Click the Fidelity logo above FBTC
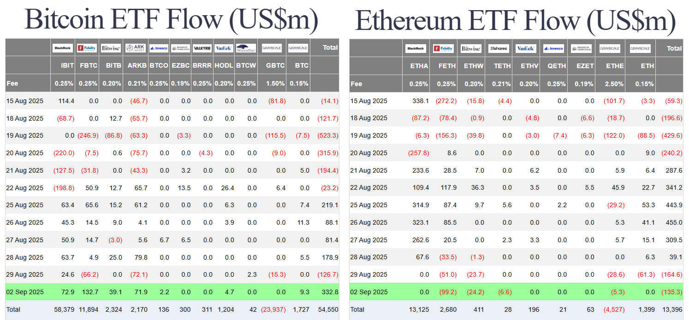Image resolution: width=689 pixels, height=320 pixels. click(x=87, y=48)
